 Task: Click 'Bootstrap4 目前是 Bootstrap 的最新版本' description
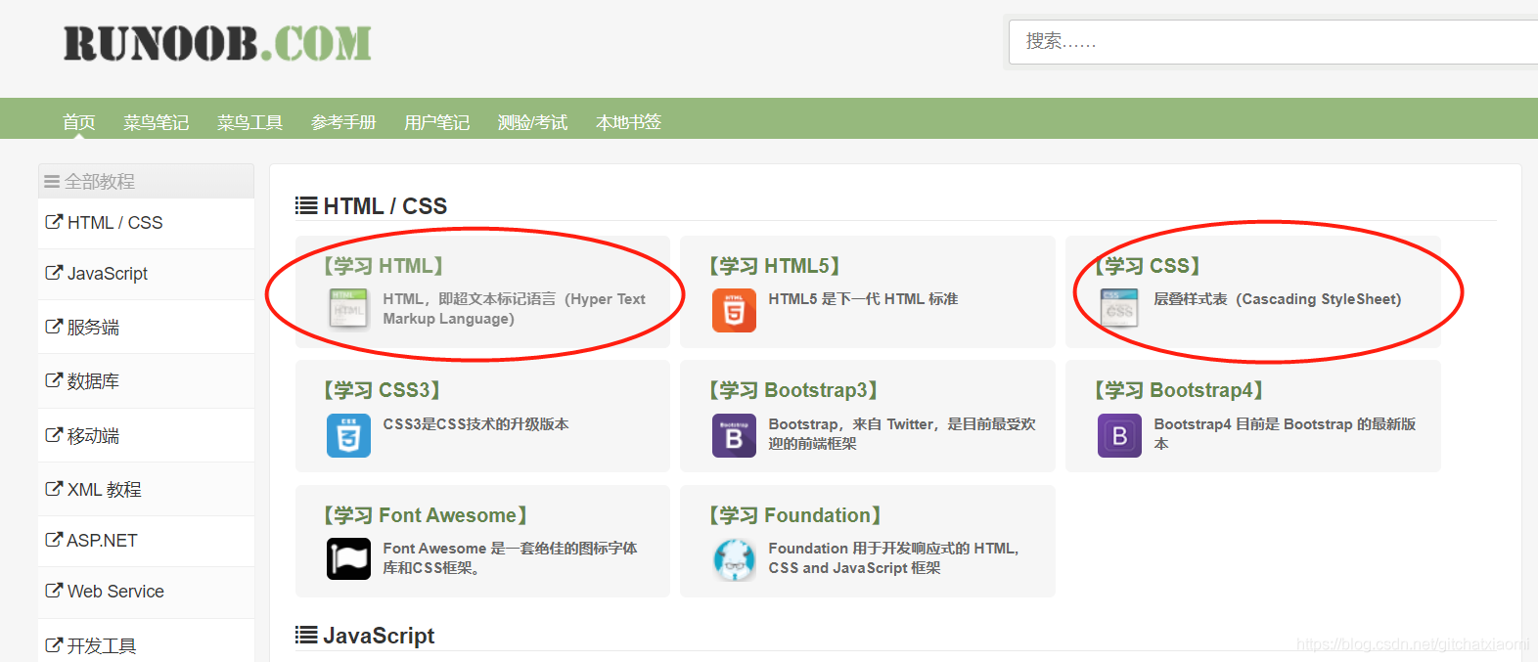(1285, 433)
